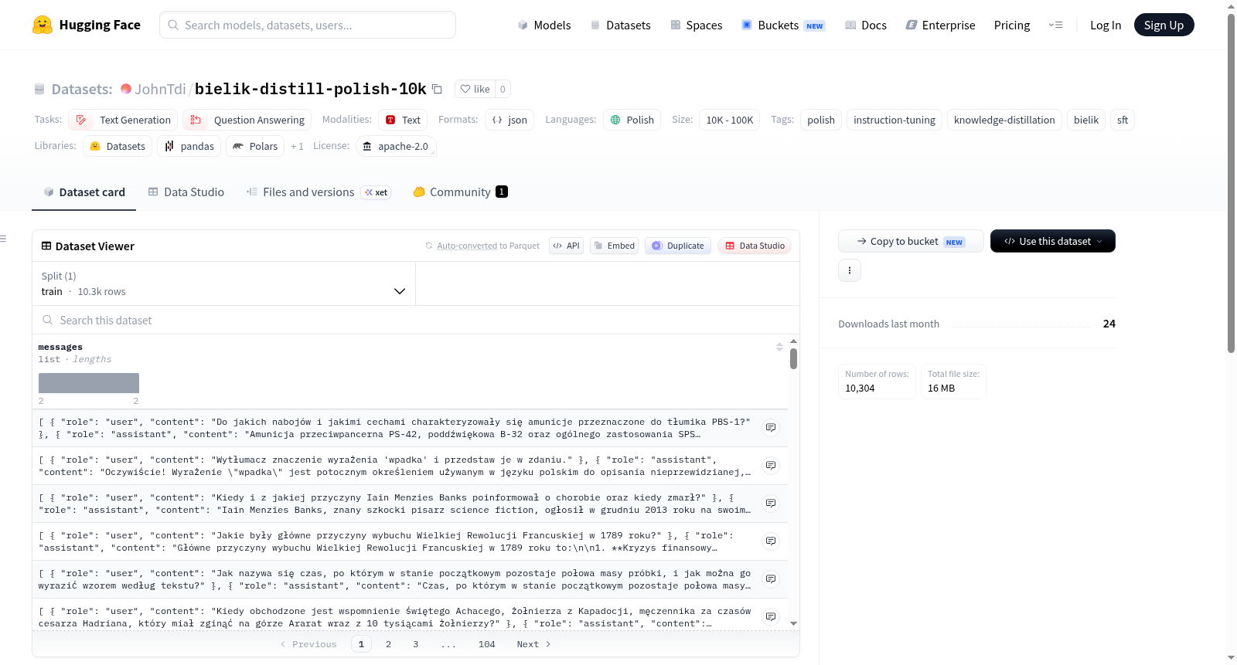Click the page vertical scrollbar thumb
Screen dimensions: 1237x665
(x=1231, y=183)
